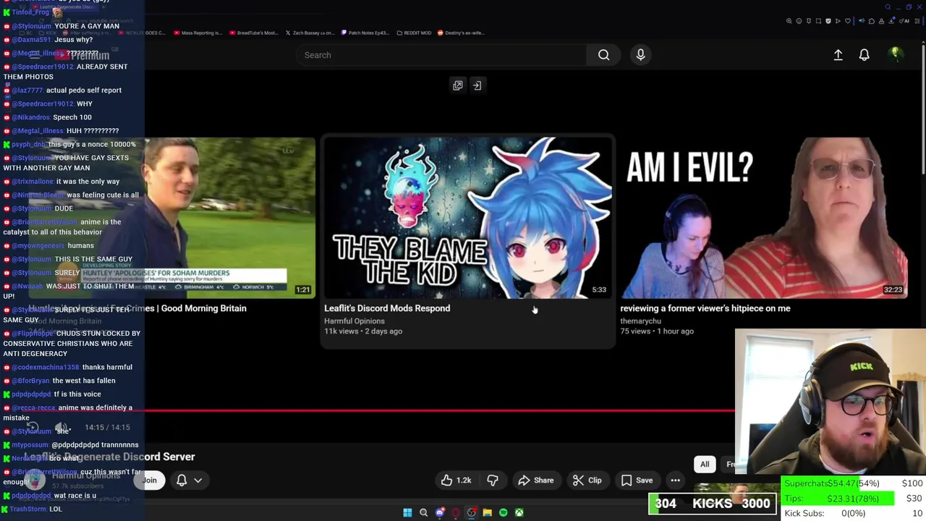Focus the YouTube Search field
This screenshot has width=926, height=521.
[441, 55]
